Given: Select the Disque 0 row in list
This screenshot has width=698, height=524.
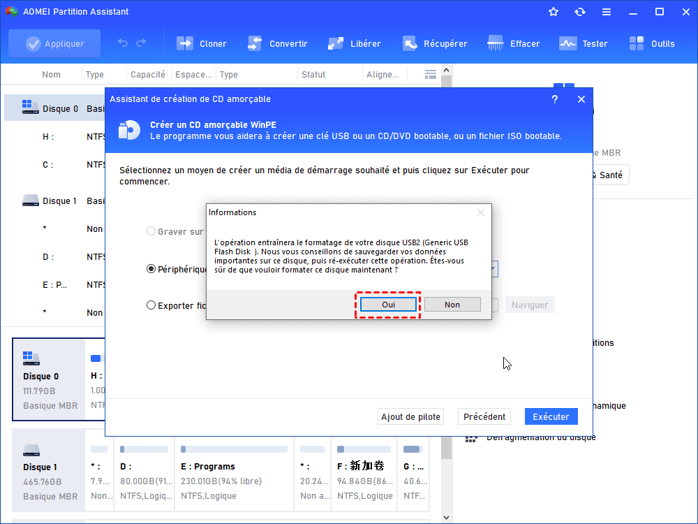Looking at the screenshot, I should (54, 108).
